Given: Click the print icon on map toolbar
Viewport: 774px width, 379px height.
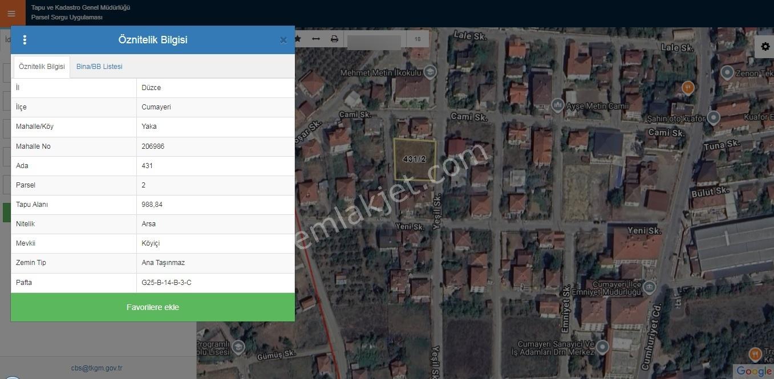Looking at the screenshot, I should pyautogui.click(x=334, y=39).
